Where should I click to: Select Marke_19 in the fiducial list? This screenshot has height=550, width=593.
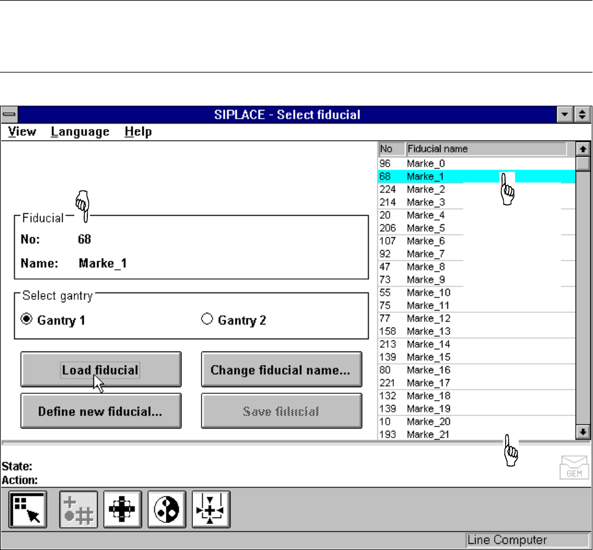click(476, 409)
